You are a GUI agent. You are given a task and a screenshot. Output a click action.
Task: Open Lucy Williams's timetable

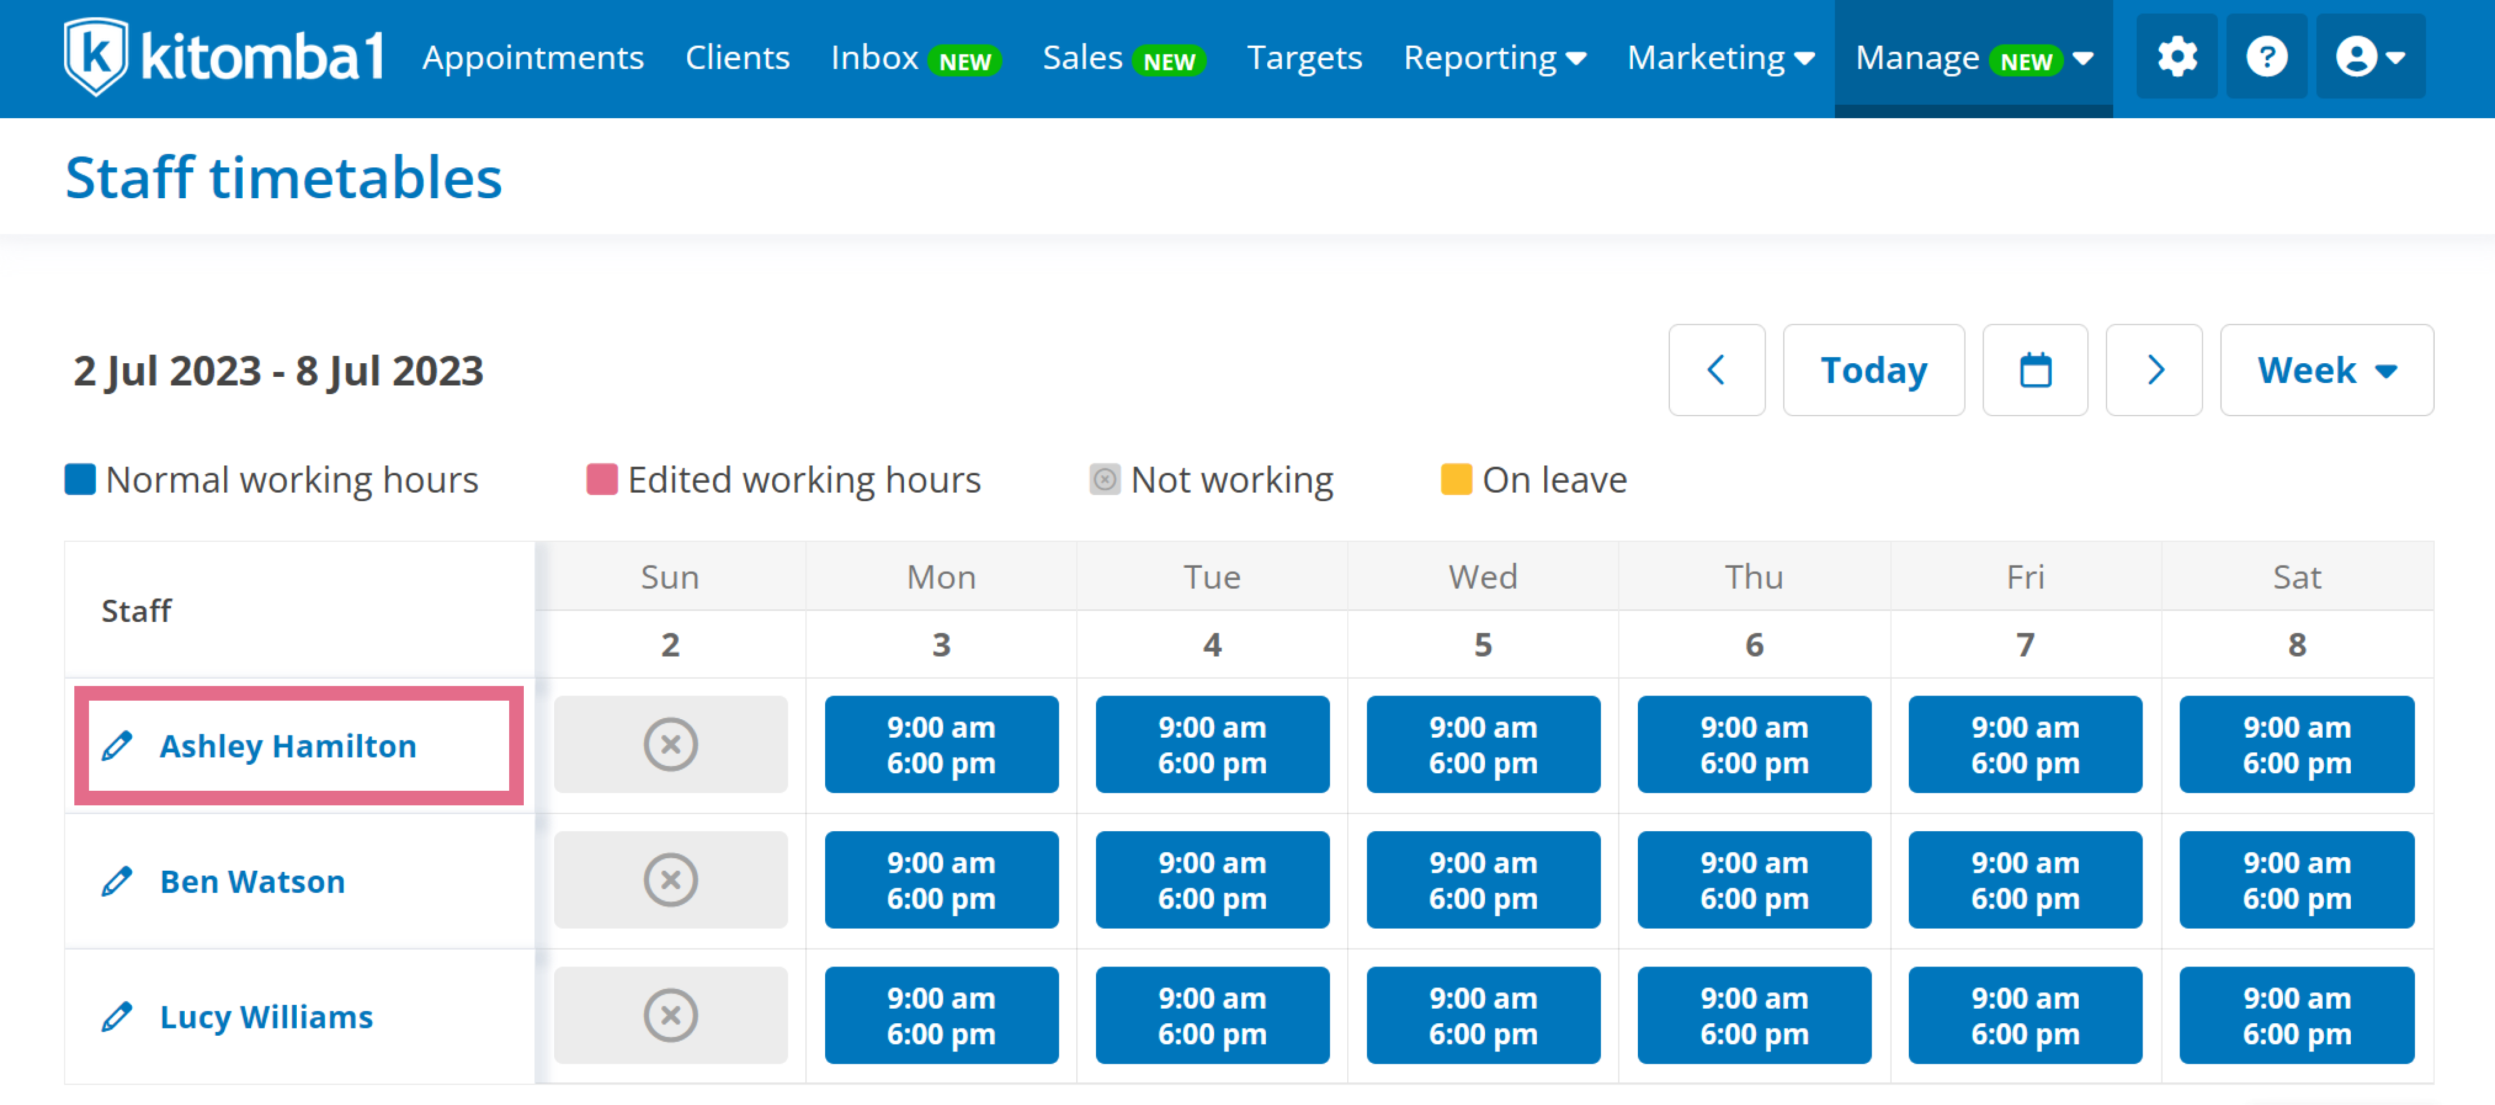(266, 1017)
